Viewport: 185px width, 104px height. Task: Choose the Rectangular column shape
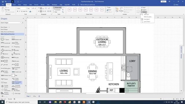[x=17, y=83]
